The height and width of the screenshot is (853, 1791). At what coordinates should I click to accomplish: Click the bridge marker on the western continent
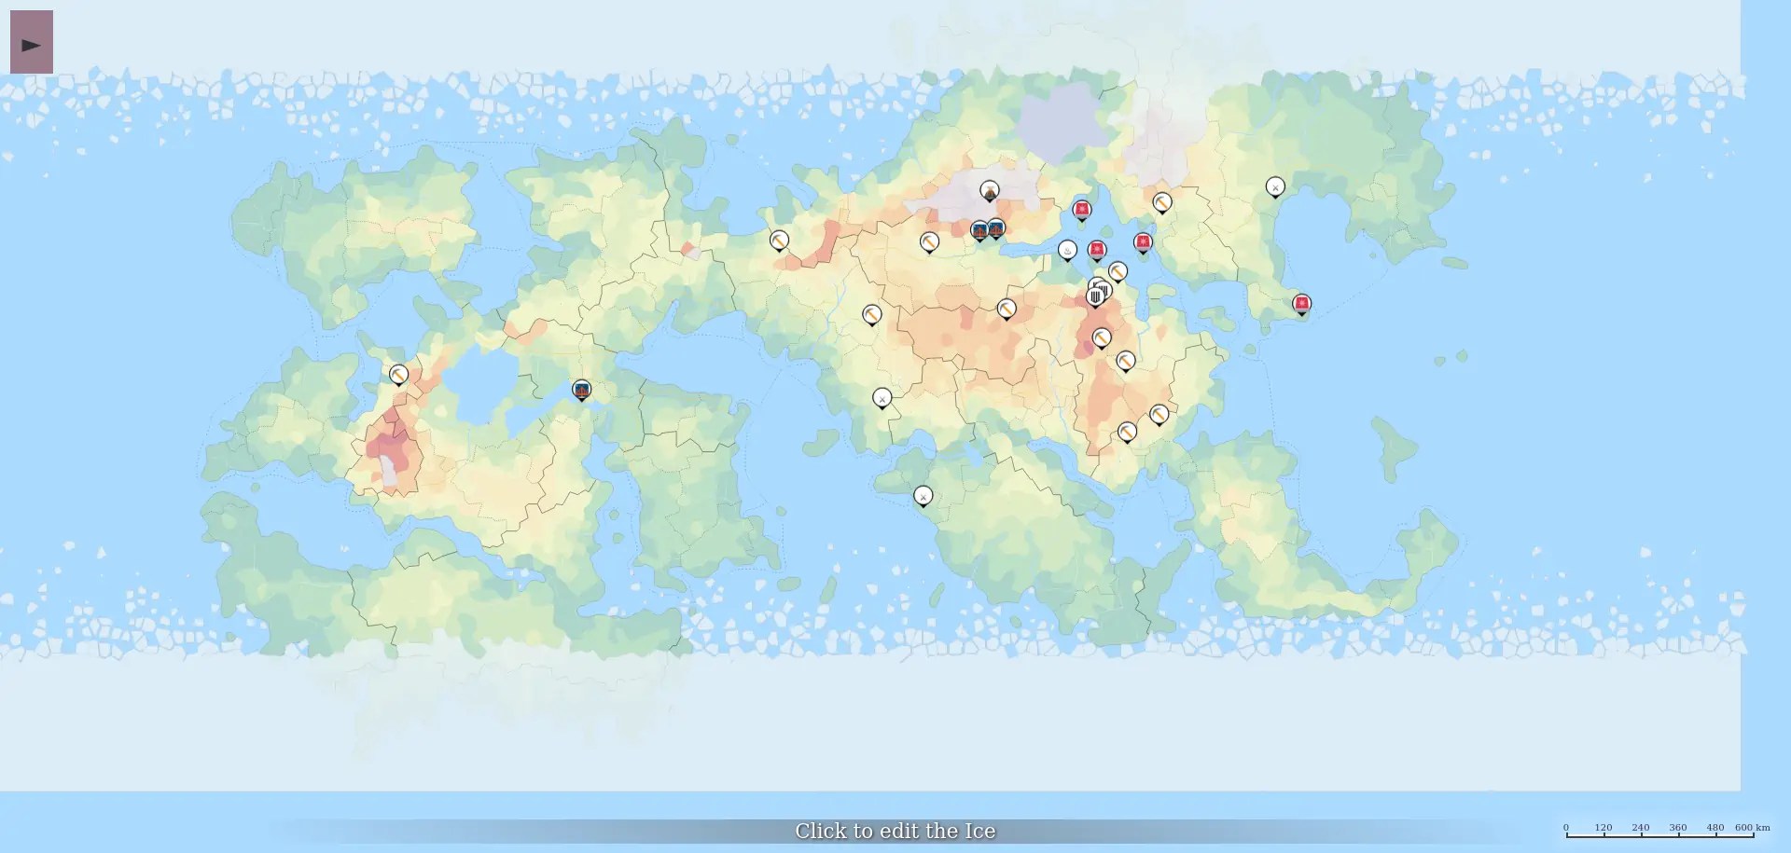(x=582, y=390)
